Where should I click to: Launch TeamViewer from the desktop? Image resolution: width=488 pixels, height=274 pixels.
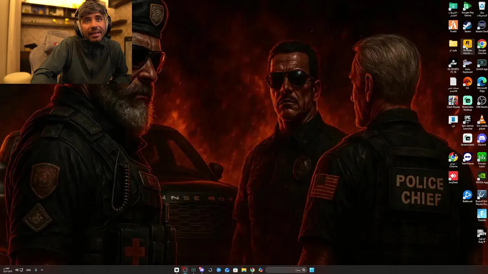467,159
